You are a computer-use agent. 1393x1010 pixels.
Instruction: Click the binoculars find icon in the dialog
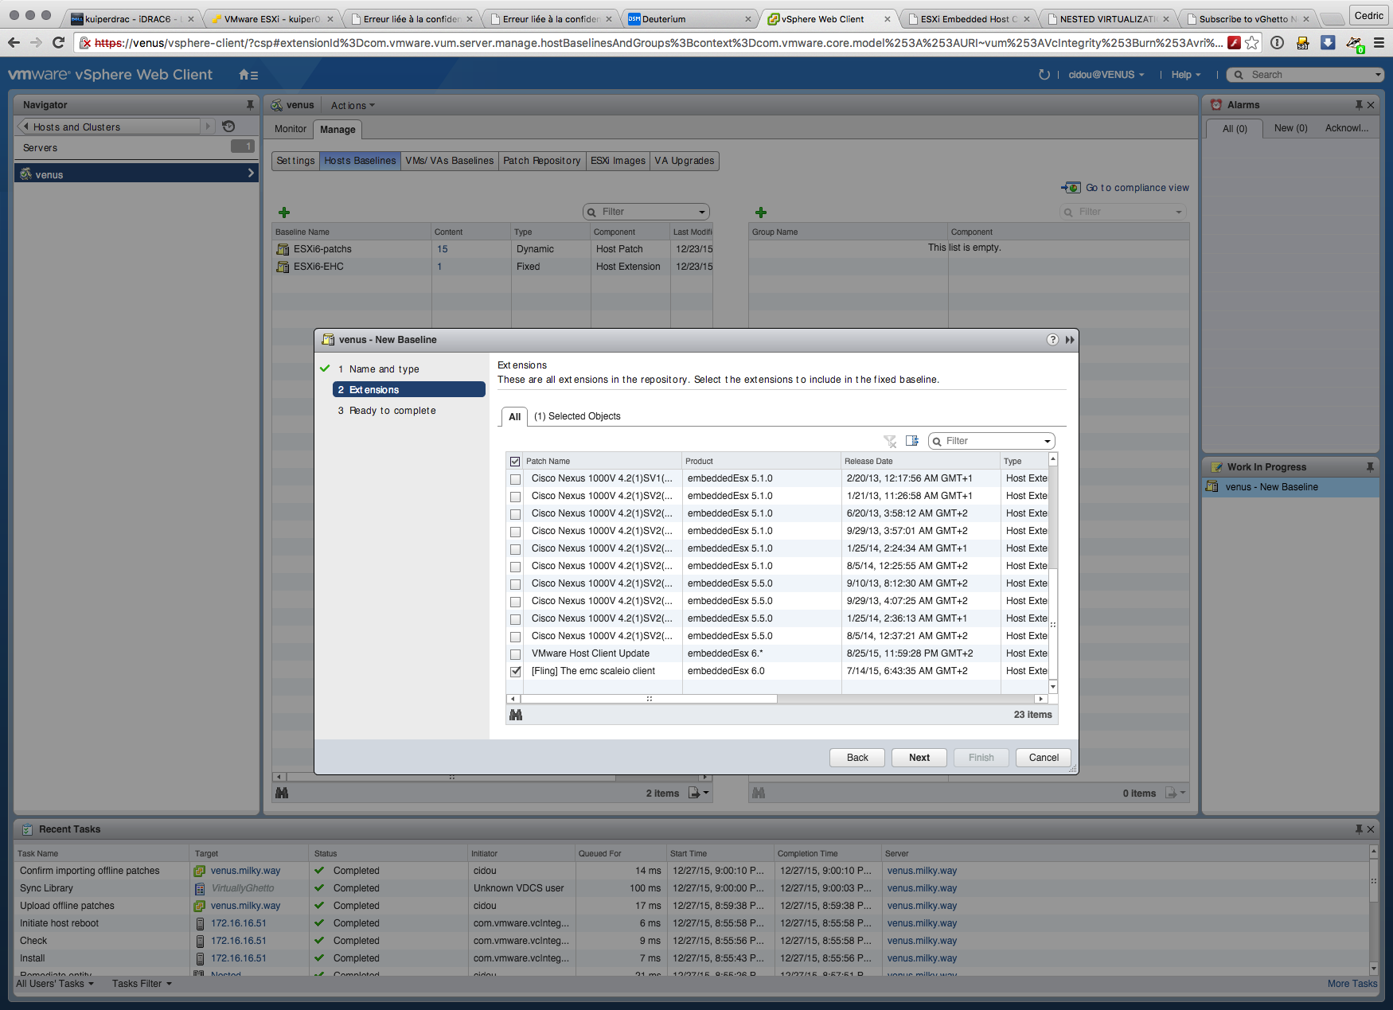pyautogui.click(x=516, y=715)
